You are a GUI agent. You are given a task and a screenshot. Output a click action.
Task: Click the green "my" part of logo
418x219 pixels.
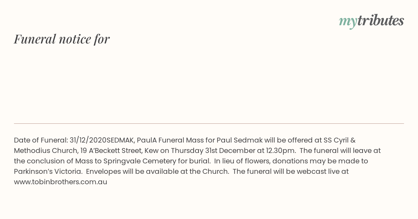tap(348, 22)
